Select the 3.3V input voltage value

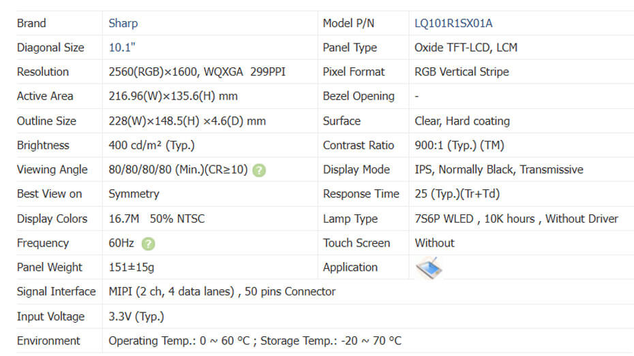[x=136, y=317]
